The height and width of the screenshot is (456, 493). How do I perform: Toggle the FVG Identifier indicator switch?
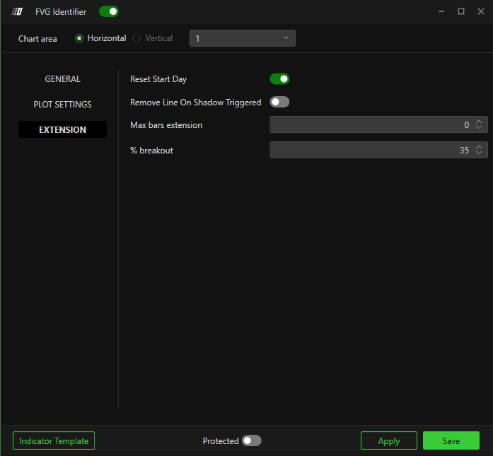pyautogui.click(x=109, y=11)
